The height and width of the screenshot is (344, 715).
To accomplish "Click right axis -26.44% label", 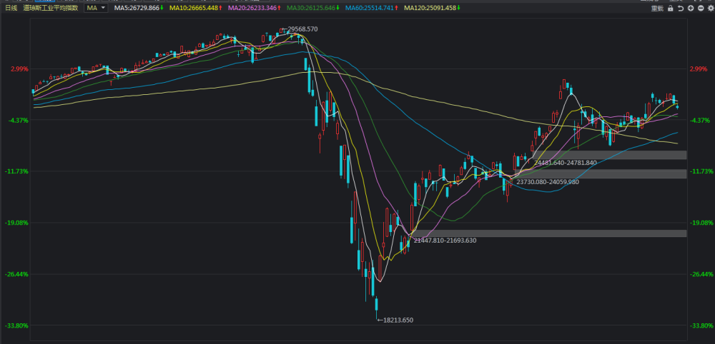I will tap(701, 274).
